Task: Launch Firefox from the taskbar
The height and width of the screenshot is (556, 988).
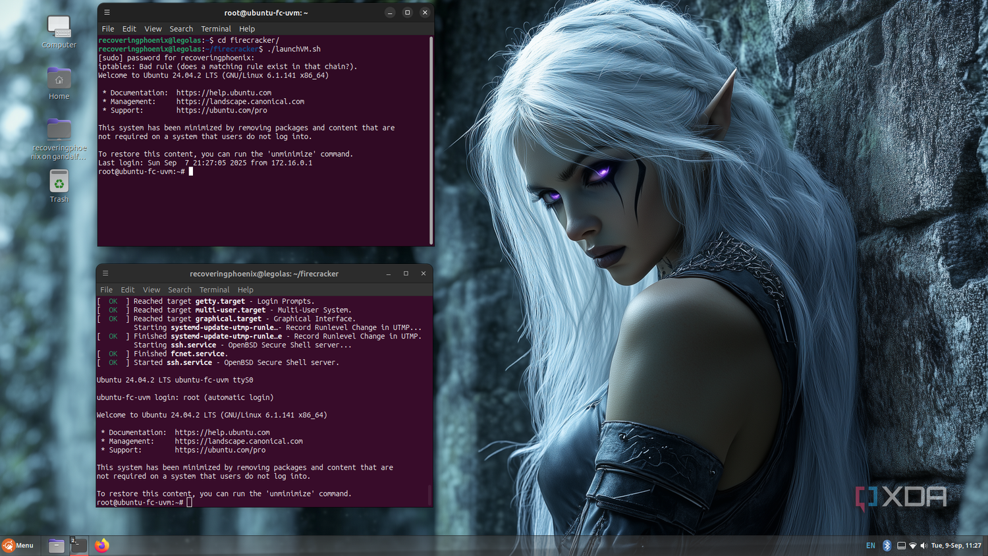Action: click(101, 545)
